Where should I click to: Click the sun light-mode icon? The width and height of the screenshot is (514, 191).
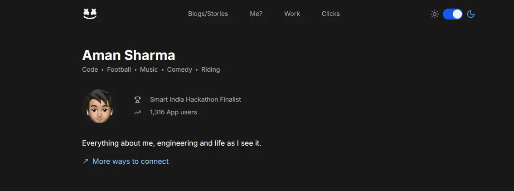coord(434,14)
